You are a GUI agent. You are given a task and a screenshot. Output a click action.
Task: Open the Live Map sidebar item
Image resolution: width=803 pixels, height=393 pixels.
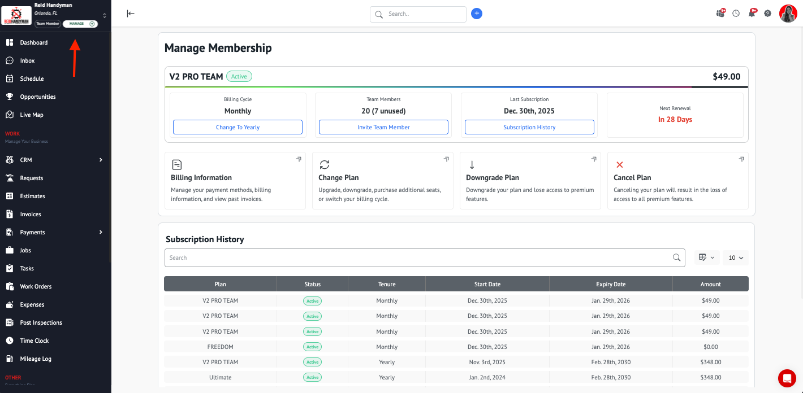(32, 115)
